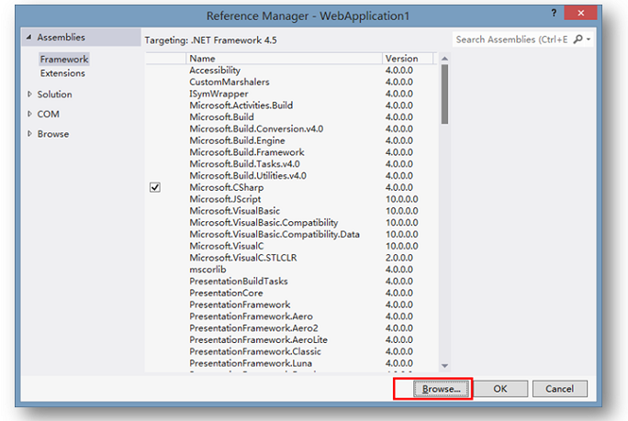
Task: Click version 10.0.0.0 of Microsoft.JScript
Action: (x=402, y=199)
